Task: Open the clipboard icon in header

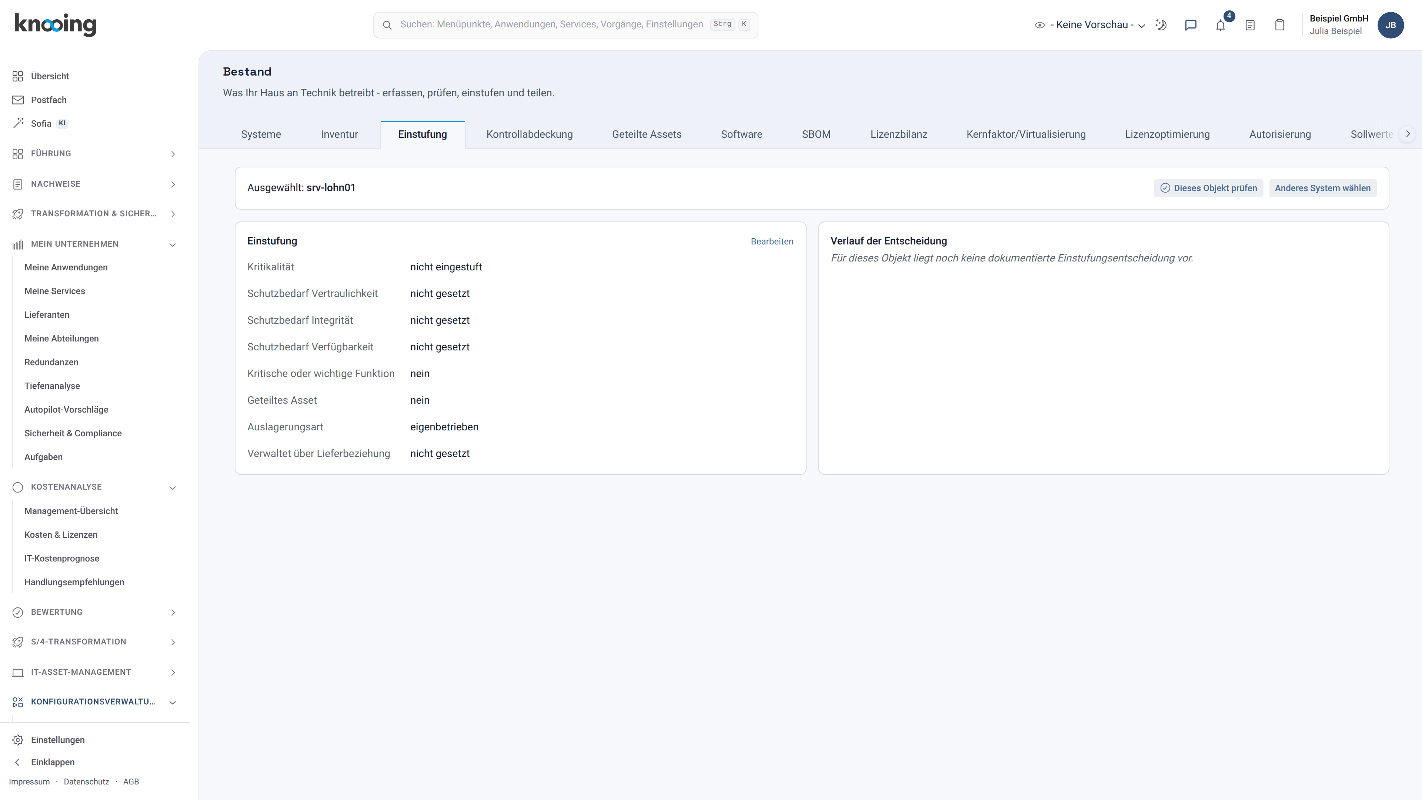Action: pyautogui.click(x=1279, y=25)
